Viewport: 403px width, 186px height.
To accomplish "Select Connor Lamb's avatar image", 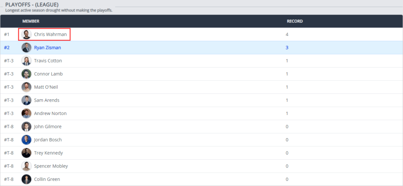I will pos(26,74).
